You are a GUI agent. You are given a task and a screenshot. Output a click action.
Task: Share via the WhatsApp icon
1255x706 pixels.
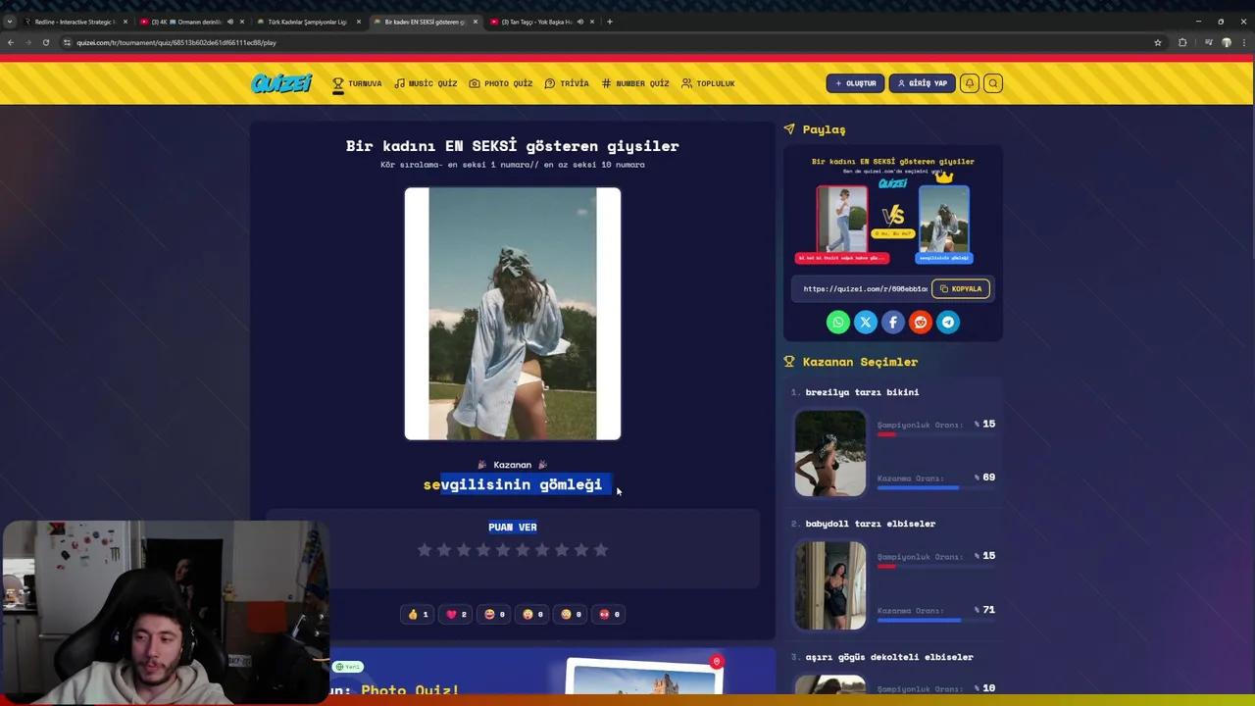coord(838,322)
